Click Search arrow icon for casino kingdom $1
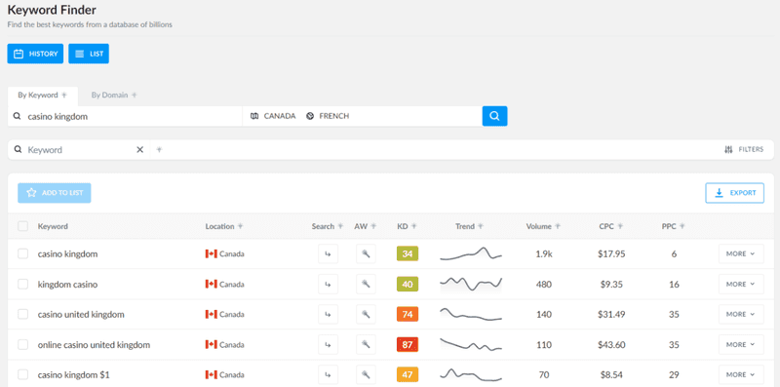 click(x=328, y=374)
